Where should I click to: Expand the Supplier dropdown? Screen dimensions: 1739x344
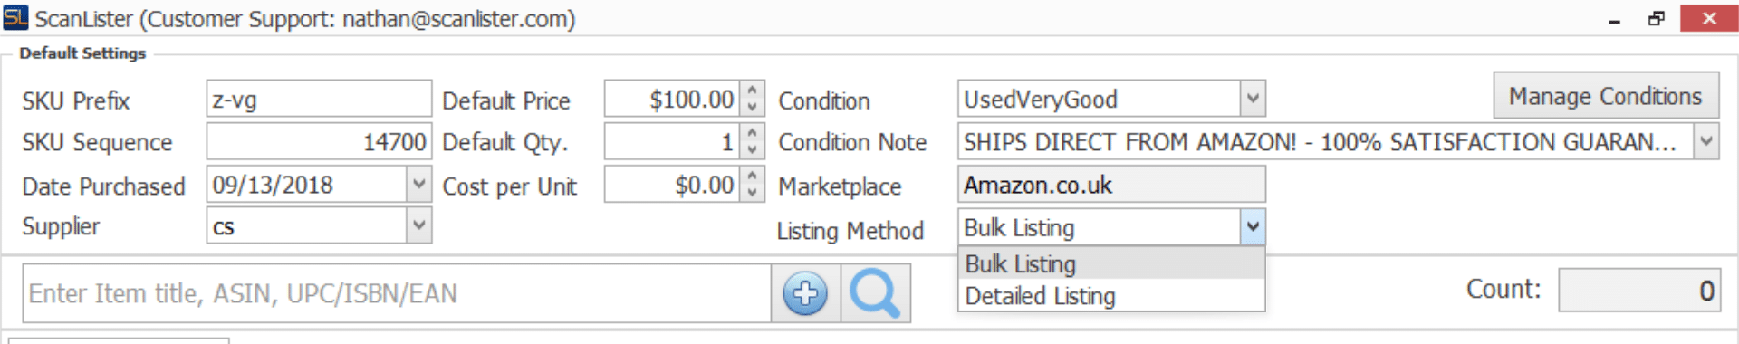pyautogui.click(x=418, y=225)
